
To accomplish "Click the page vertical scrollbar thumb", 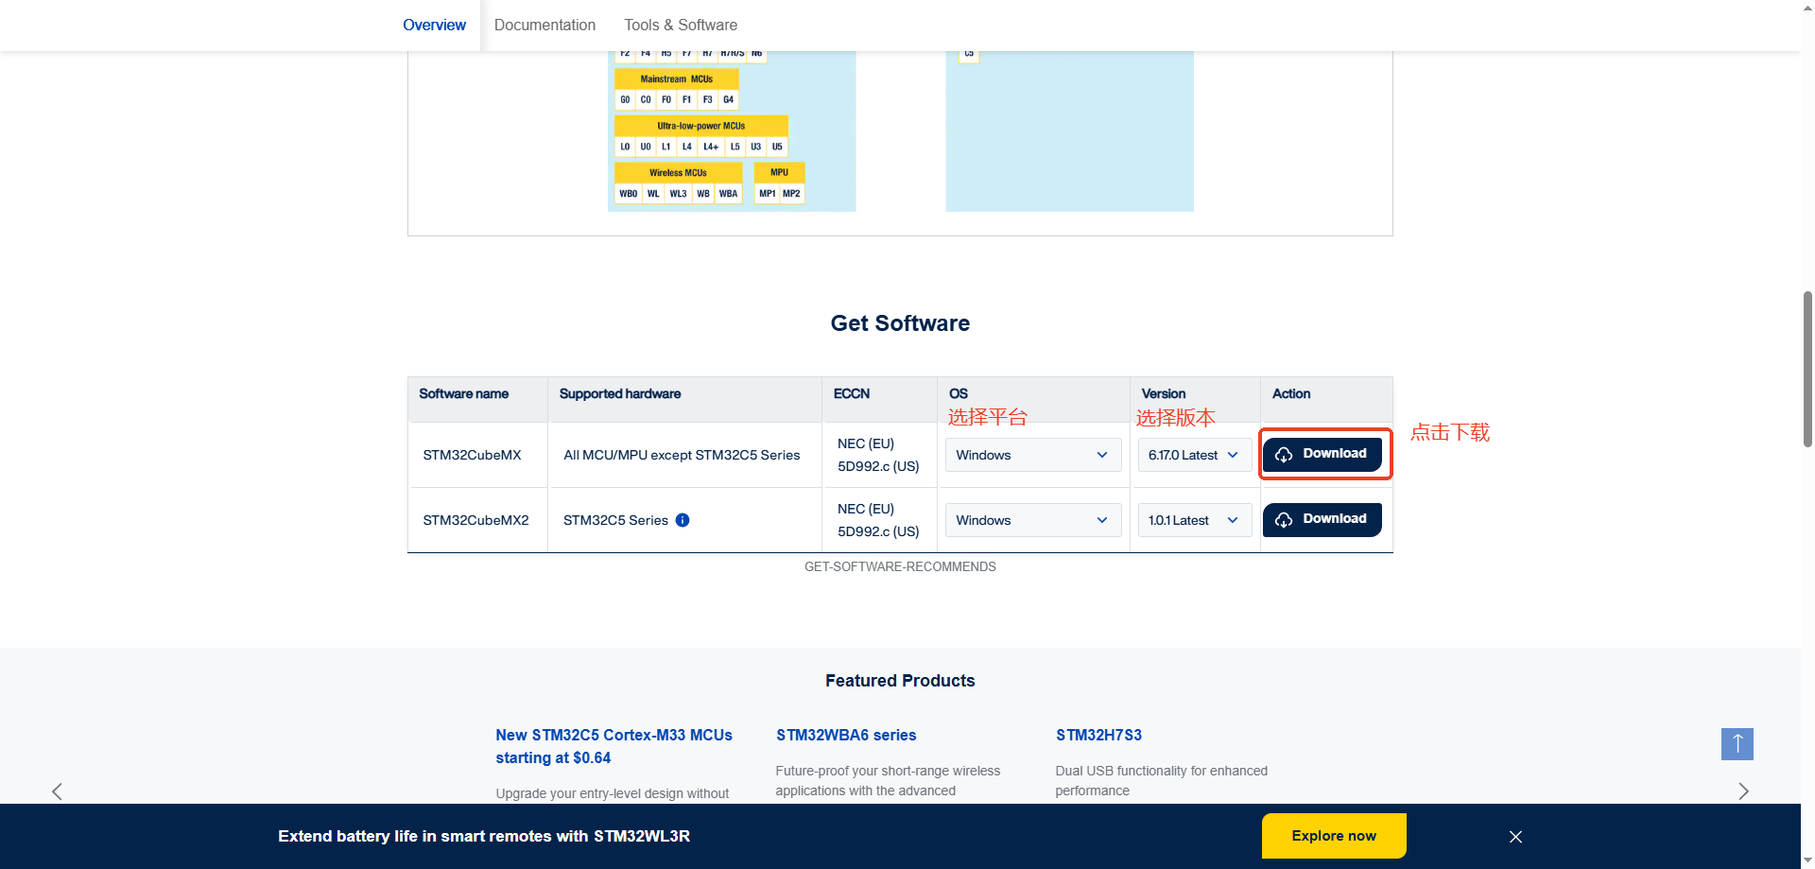I will pyautogui.click(x=1807, y=369).
